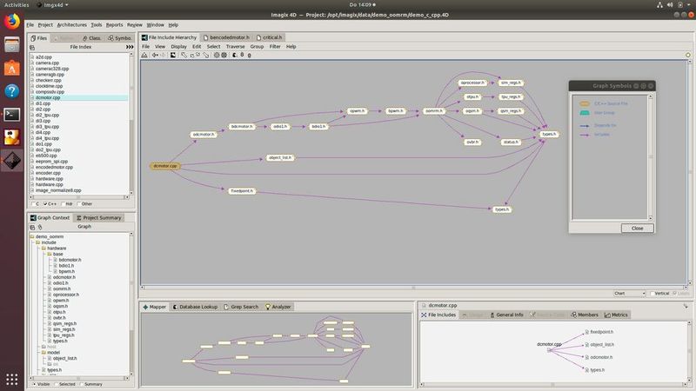The height and width of the screenshot is (391, 696).
Task: Open Help from the dock
Action: click(12, 91)
